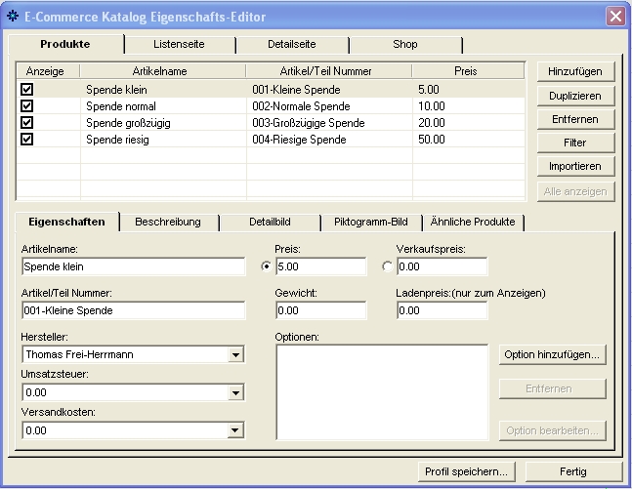Expand the Umsatzsteuer dropdown
Image resolution: width=632 pixels, height=489 pixels.
235,392
